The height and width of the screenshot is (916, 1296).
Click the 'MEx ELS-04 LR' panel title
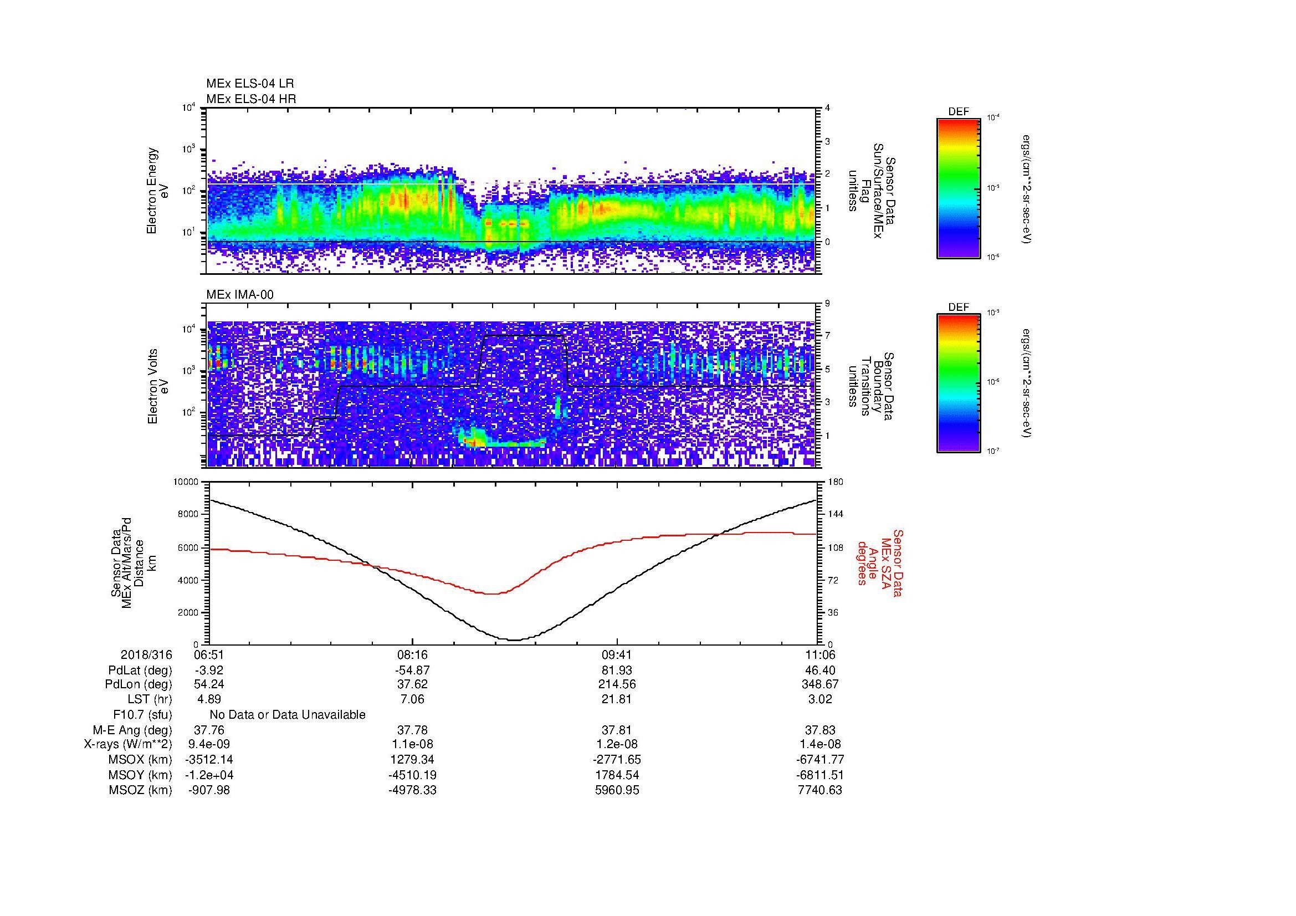pos(250,84)
